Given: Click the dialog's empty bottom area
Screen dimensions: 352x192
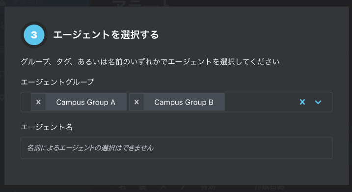Looking at the screenshot, I should tap(176, 172).
